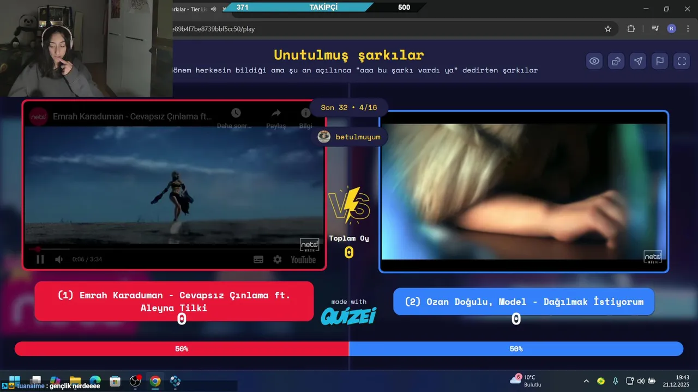Vote for Emrah Karaduman - Cevapsız Çınlama
This screenshot has height=392, width=698.
pos(174,301)
